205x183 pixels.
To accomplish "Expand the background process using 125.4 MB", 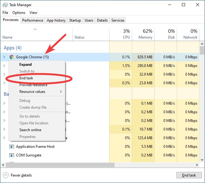I will pos(4,138).
